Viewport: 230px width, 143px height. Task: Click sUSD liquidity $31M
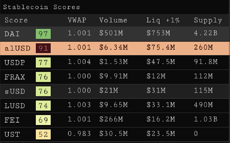click(156, 90)
